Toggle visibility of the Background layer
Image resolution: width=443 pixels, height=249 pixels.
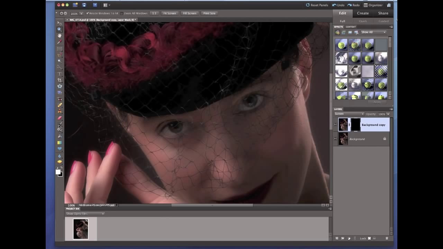pos(335,139)
